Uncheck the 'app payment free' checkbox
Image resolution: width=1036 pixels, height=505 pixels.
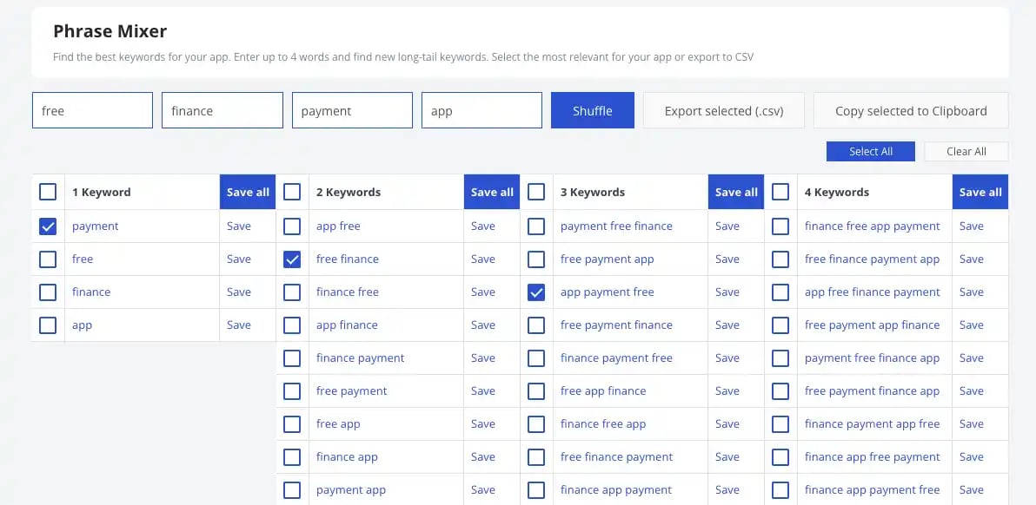pyautogui.click(x=536, y=292)
